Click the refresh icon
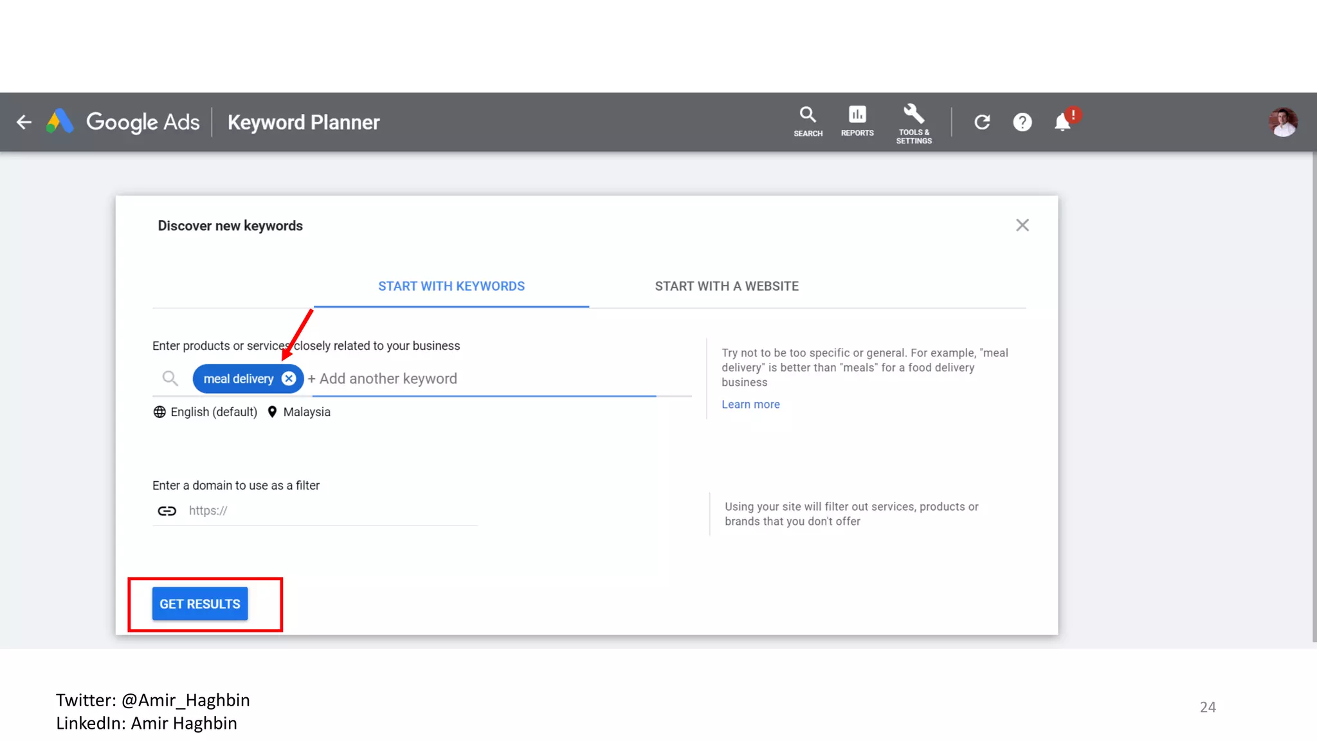This screenshot has width=1317, height=741. (982, 122)
